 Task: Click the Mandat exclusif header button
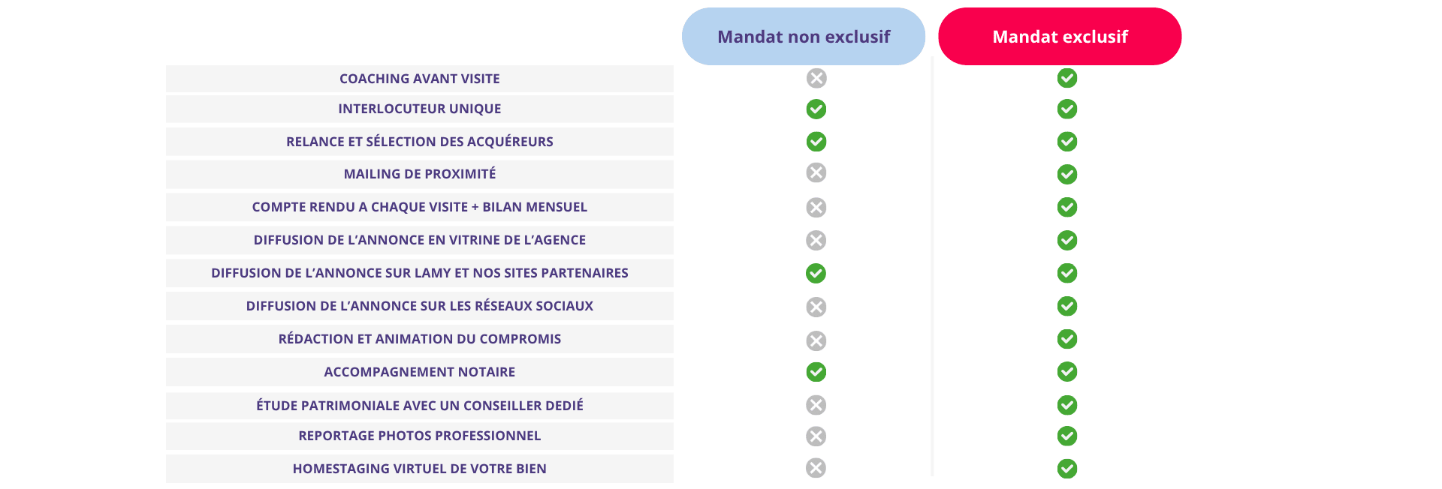click(x=1060, y=36)
